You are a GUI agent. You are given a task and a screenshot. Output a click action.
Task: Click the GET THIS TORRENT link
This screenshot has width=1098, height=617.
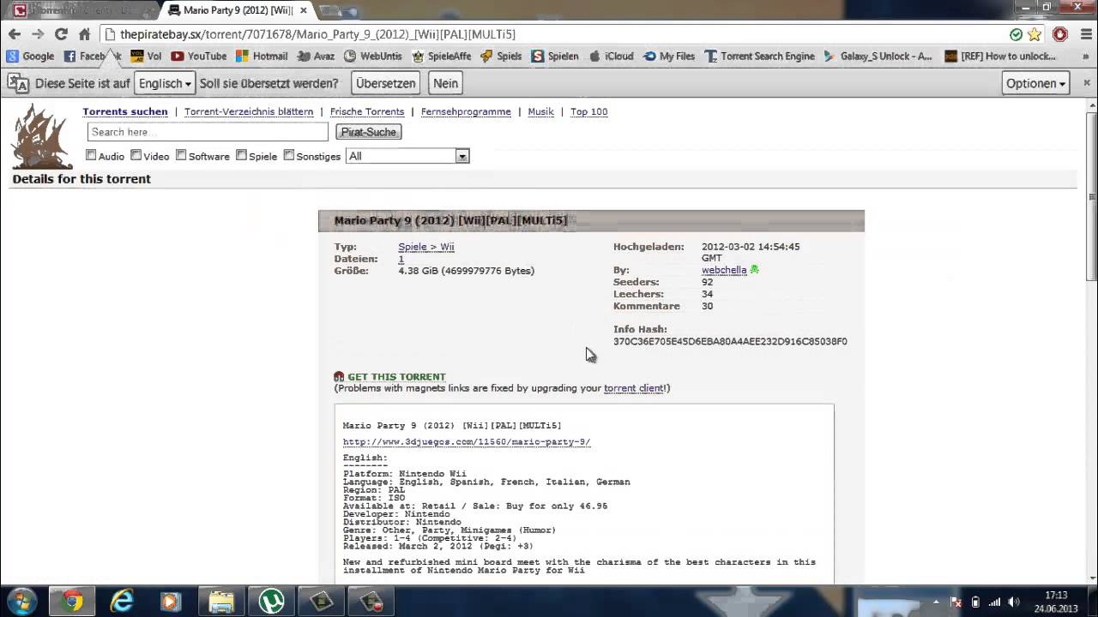(x=396, y=376)
